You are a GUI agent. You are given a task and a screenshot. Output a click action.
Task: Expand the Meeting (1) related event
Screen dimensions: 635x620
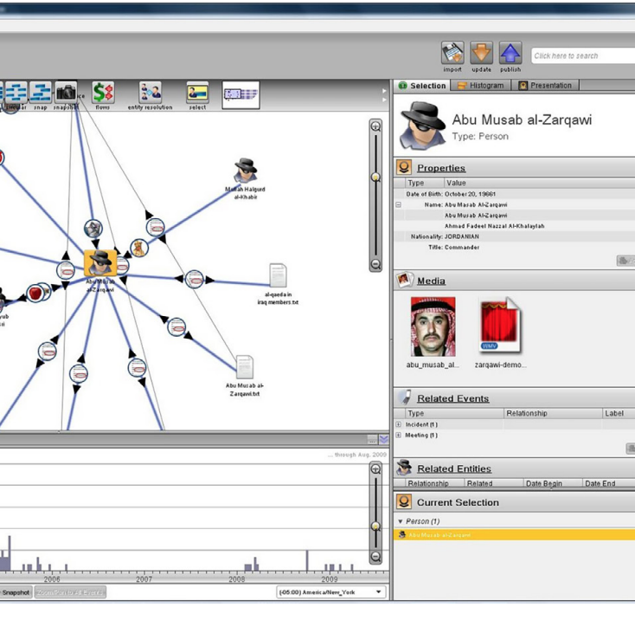tap(399, 436)
